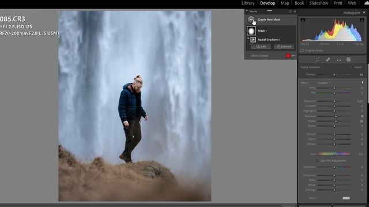Collapse the Masks panel with its arrow
The height and width of the screenshot is (207, 369).
[x=247, y=11]
